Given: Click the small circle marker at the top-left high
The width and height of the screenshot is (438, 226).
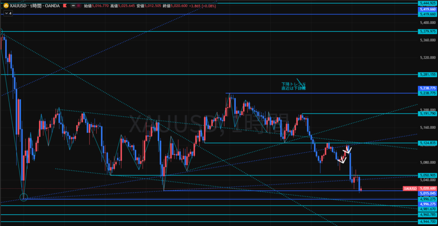Looking at the screenshot, I should pos(1,31).
